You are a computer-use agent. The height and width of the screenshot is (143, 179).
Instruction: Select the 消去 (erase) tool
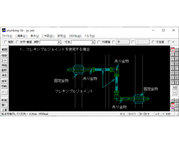coord(4,75)
